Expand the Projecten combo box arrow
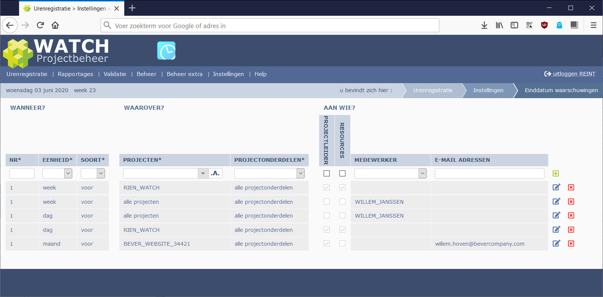603x297 pixels. pyautogui.click(x=203, y=173)
